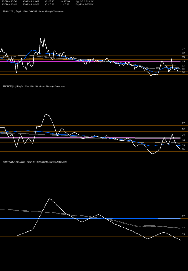188x271 pixels.
Task: Click the 55 price label on daily chart
Action: pyautogui.click(x=183, y=72)
